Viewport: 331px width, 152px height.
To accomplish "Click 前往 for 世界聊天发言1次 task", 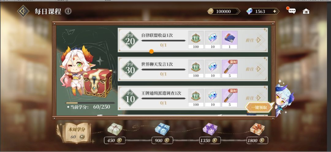I will [x=253, y=69].
